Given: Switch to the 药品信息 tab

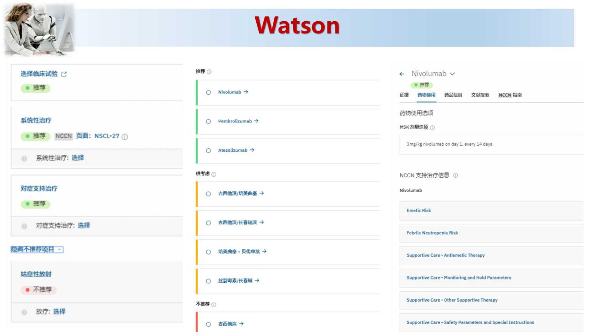Looking at the screenshot, I should [453, 95].
